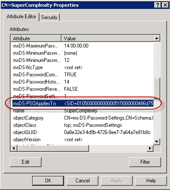Click the horizontal scrollbar thumb

pyautogui.click(x=53, y=148)
